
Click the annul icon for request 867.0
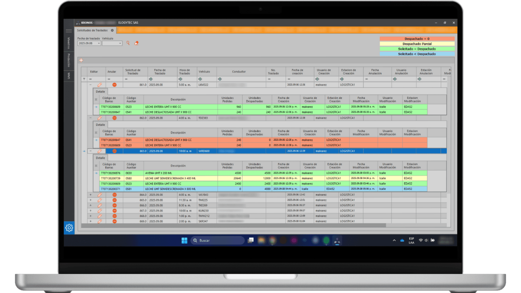tap(114, 211)
